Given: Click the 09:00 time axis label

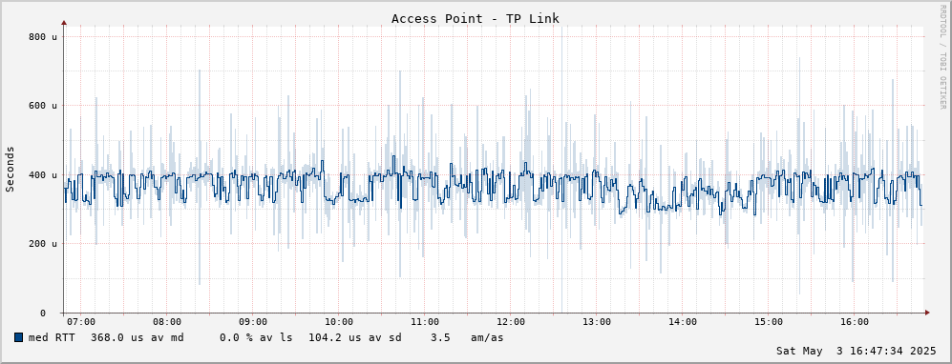Looking at the screenshot, I should [x=253, y=322].
